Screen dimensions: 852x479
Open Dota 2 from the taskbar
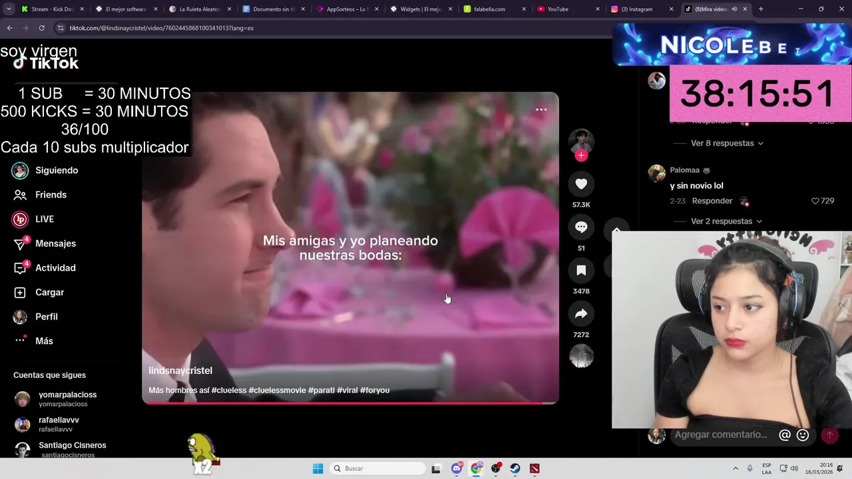tap(534, 468)
